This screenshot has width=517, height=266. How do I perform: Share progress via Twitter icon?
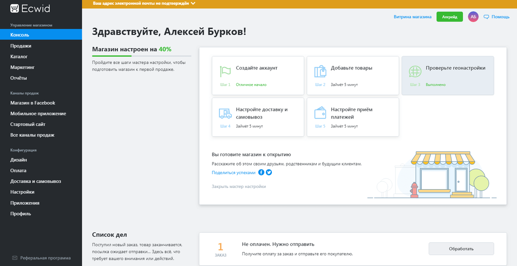pyautogui.click(x=269, y=172)
